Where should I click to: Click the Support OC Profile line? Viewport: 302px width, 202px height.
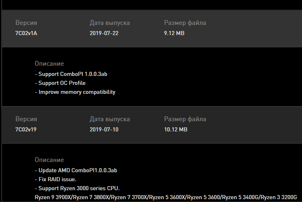[60, 83]
